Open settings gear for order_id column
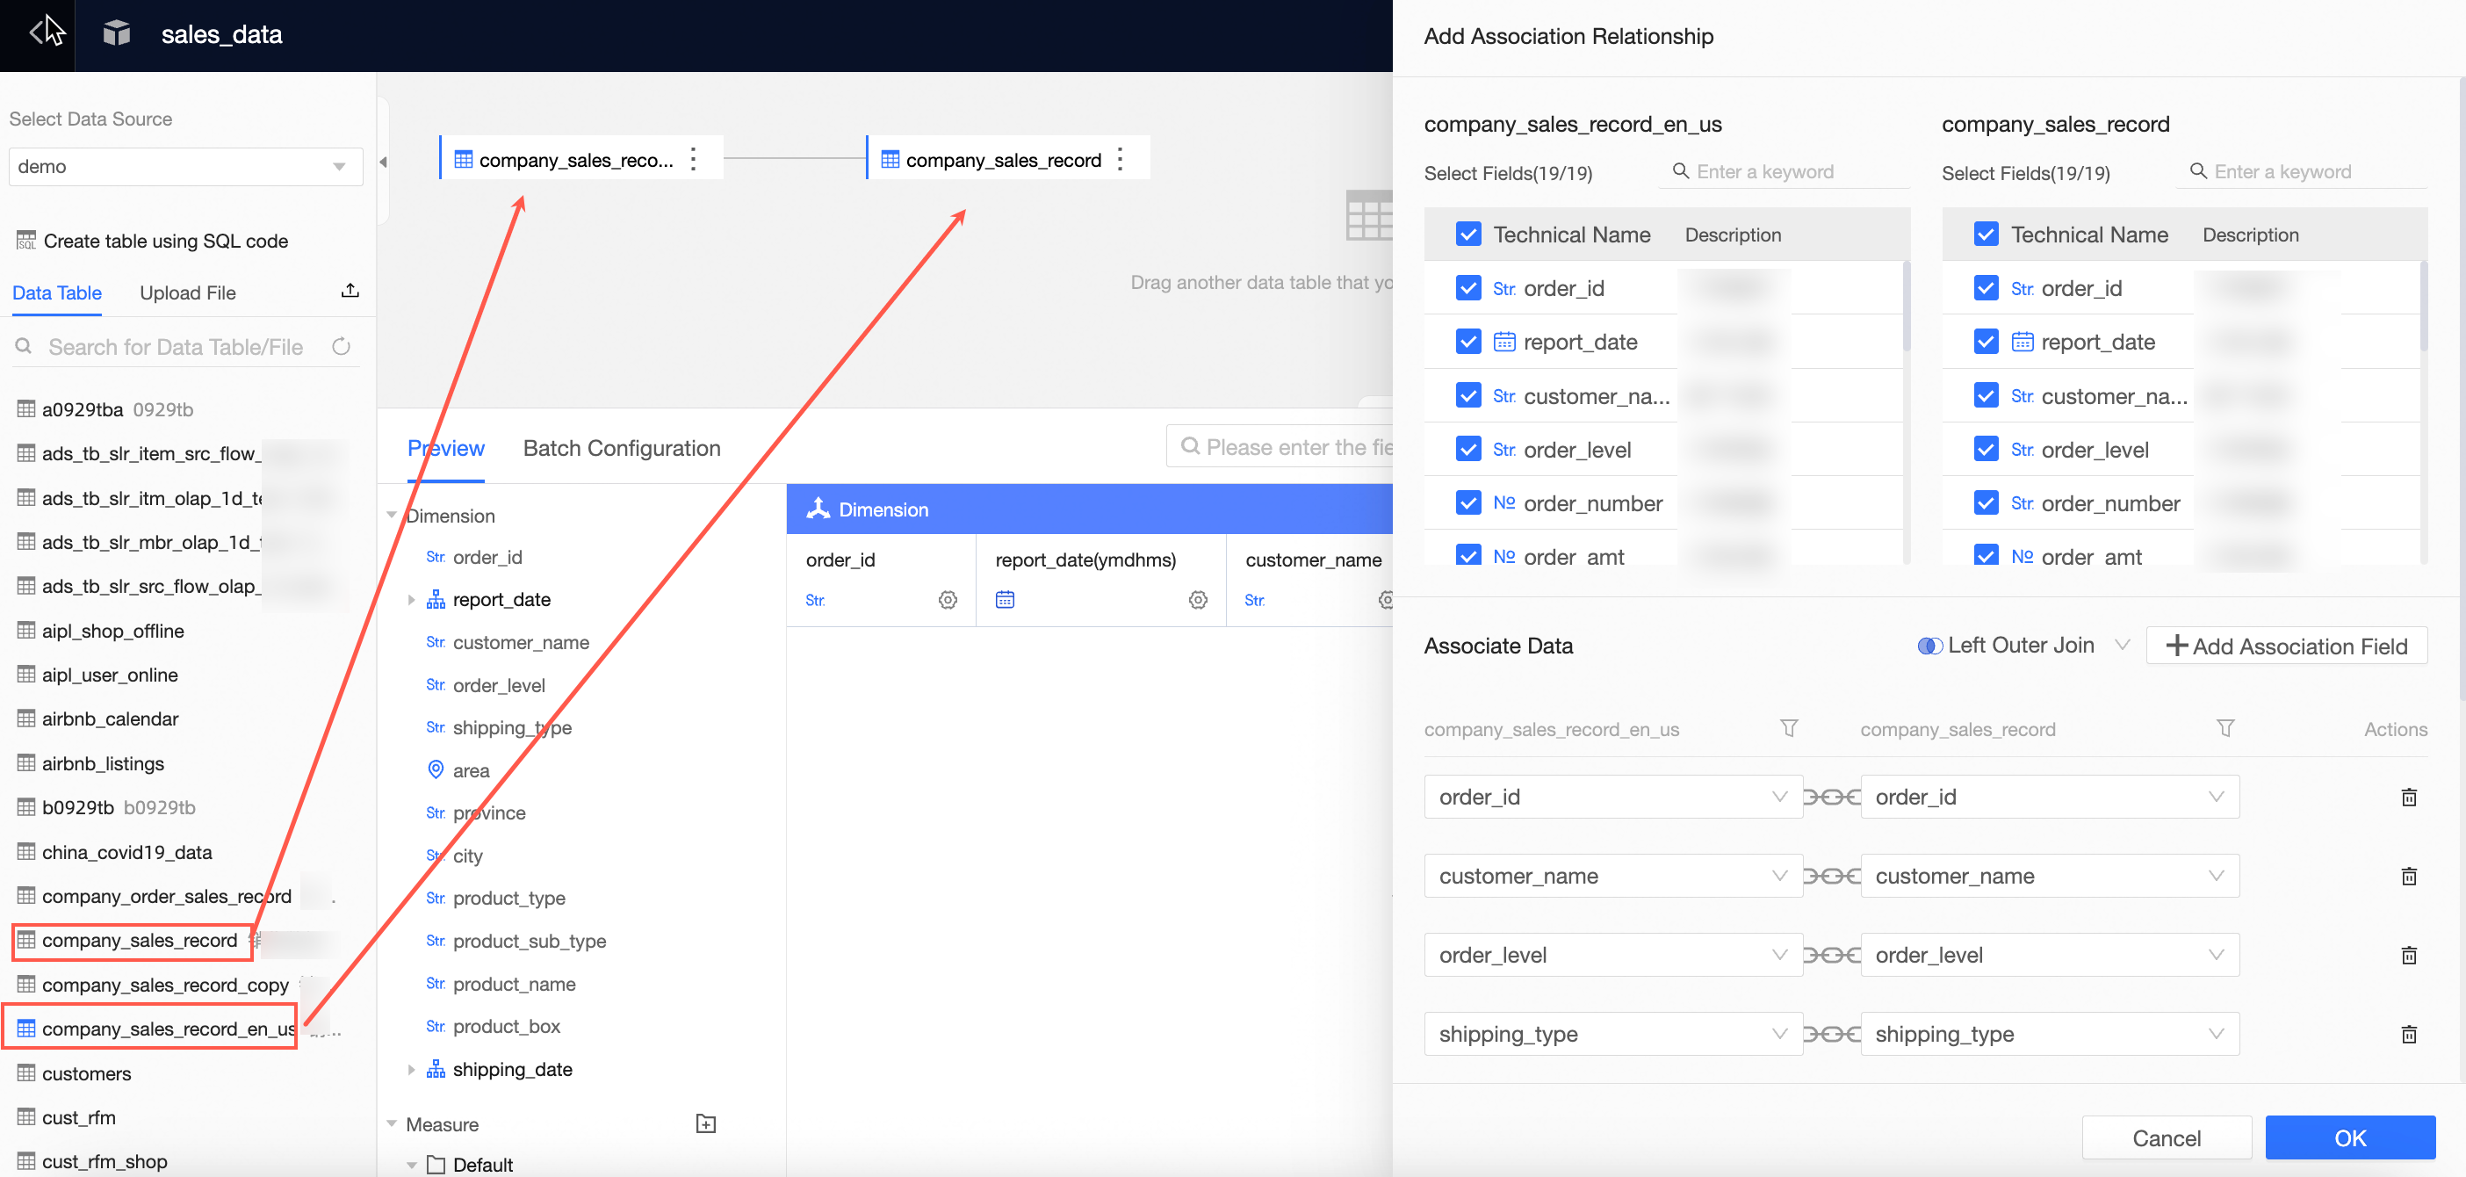2466x1177 pixels. point(947,601)
